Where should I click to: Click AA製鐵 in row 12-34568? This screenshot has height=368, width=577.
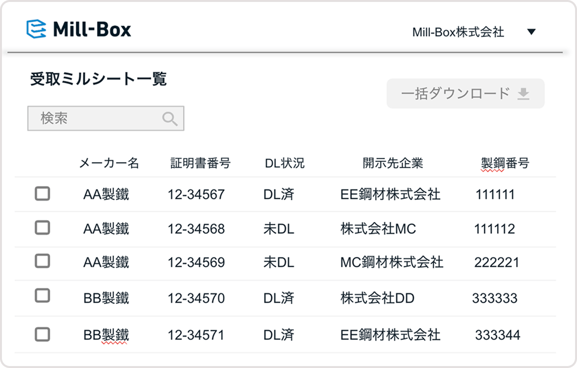pos(106,229)
